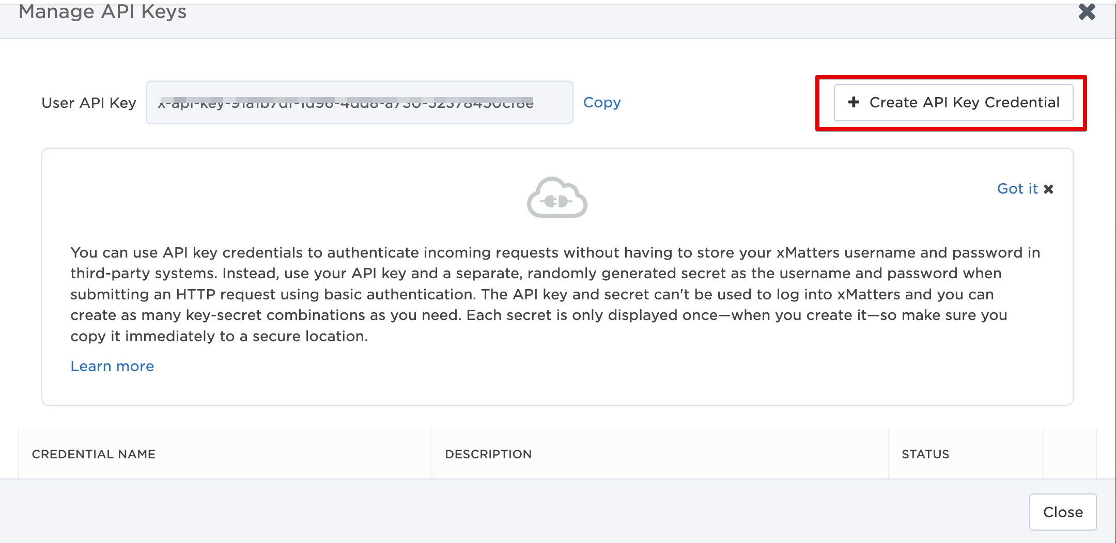Click the User API Key label
1116x543 pixels.
(x=89, y=103)
